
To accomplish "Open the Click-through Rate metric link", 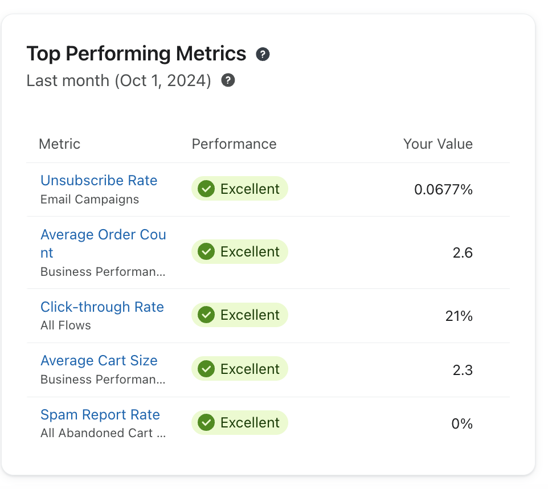I will click(102, 307).
